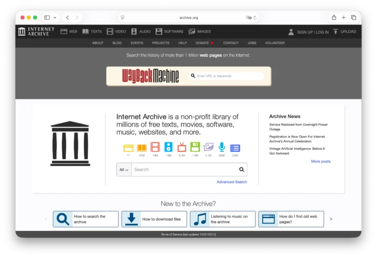
Task: Click the Terms of Service footer link
Action: coord(188,234)
